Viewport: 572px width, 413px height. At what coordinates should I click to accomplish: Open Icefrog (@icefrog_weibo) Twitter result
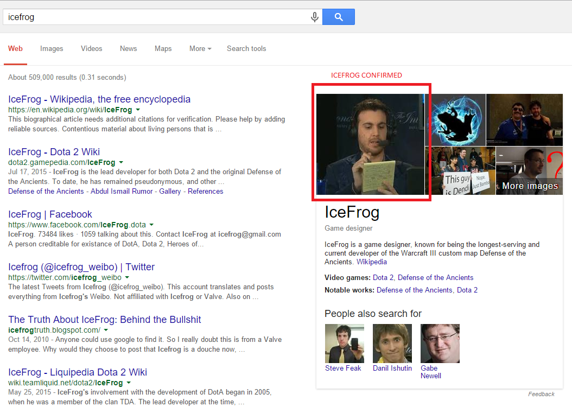pyautogui.click(x=81, y=267)
